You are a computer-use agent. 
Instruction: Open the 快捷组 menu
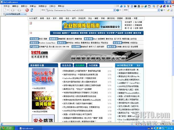[42, 6]
